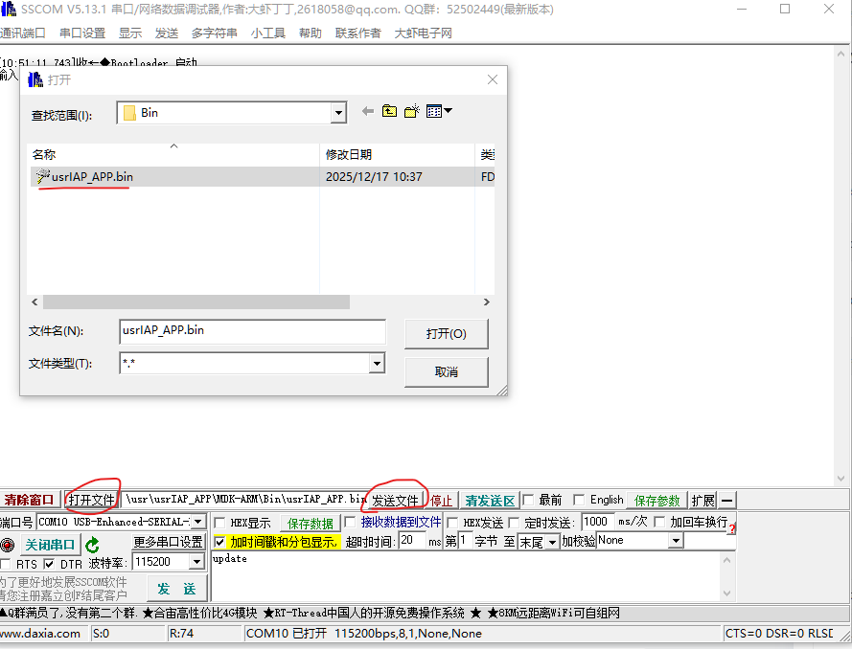This screenshot has height=649, width=852.
Task: Click the 清除窗口 button
Action: click(x=29, y=500)
